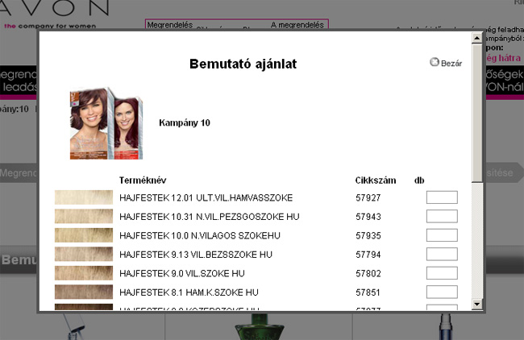Click item number 57943
This screenshot has width=524, height=340.
(368, 217)
